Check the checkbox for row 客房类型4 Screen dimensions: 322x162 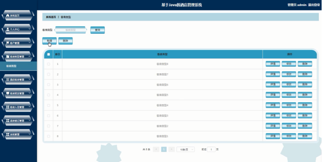point(49,105)
